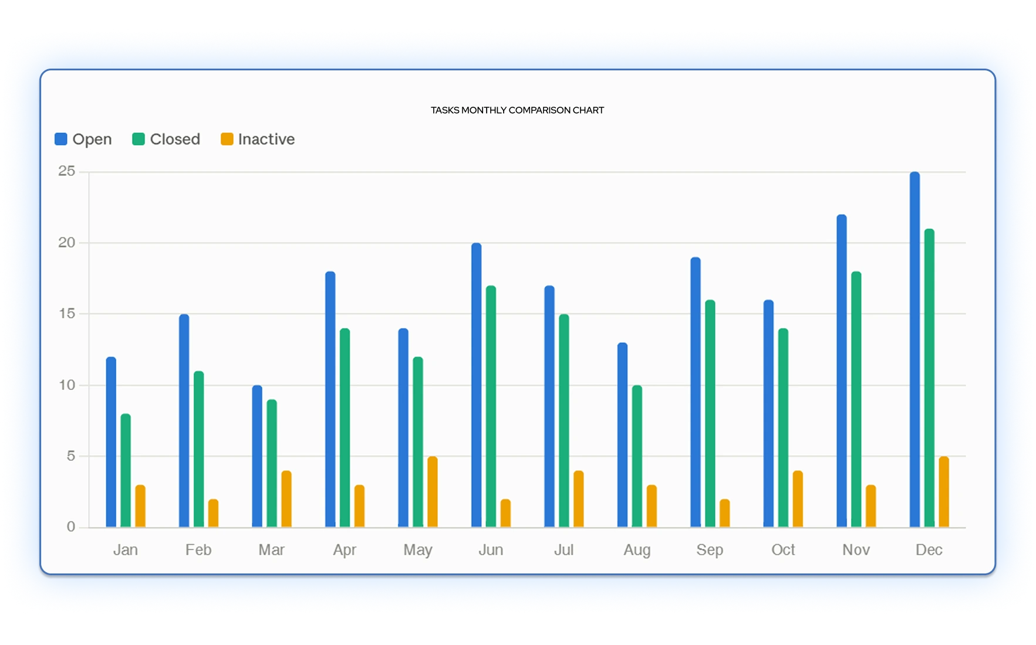
Task: Select the green Closed bar for Jan
Action: click(126, 470)
